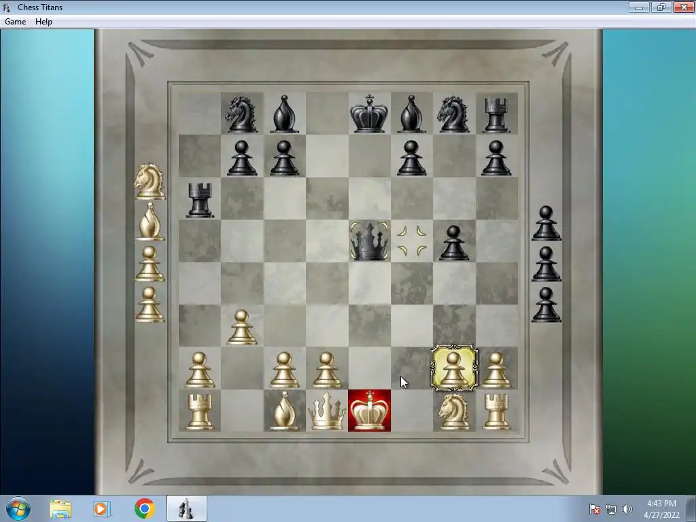Select the white pawn on h2
The width and height of the screenshot is (696, 522).
(495, 369)
